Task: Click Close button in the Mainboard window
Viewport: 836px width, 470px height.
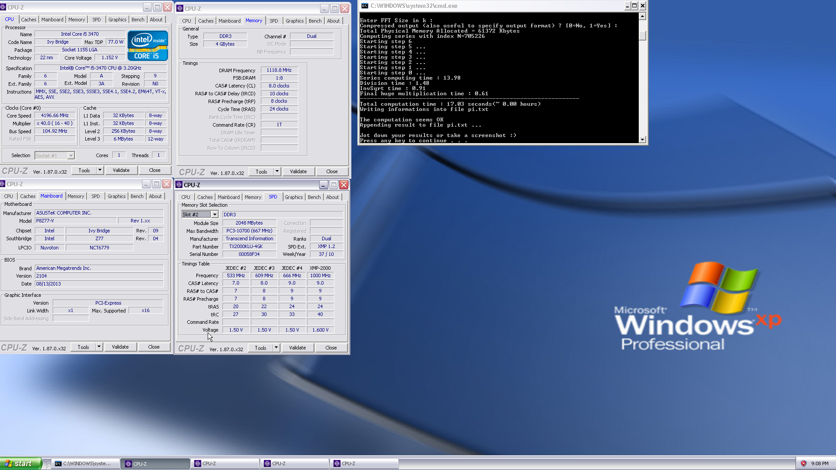Action: pyautogui.click(x=154, y=347)
